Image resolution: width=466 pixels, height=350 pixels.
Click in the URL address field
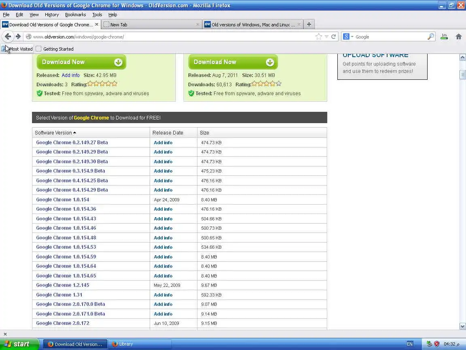172,36
